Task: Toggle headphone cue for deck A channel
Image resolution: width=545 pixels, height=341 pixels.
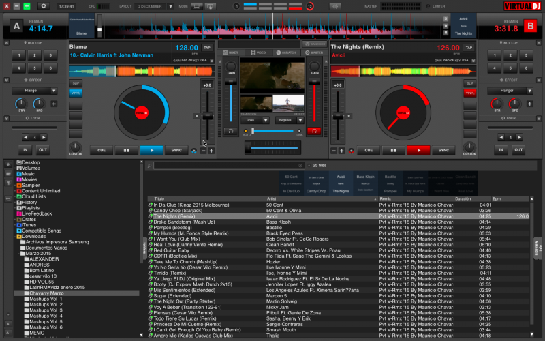Action: point(230,131)
